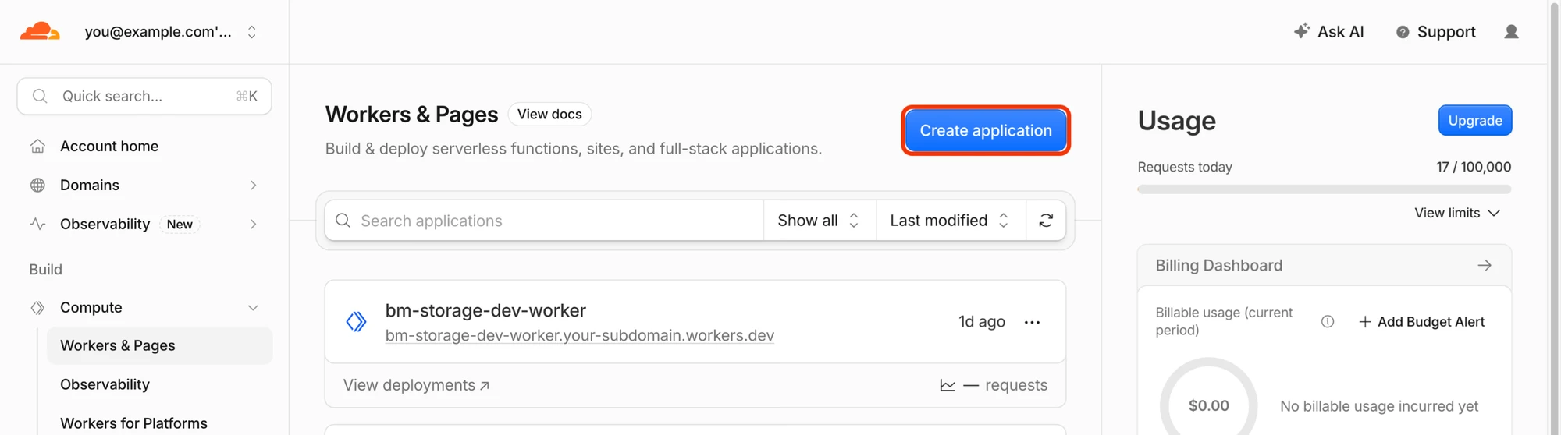Viewport: 1561px width, 435px height.
Task: Go to Account home
Action: tap(109, 146)
